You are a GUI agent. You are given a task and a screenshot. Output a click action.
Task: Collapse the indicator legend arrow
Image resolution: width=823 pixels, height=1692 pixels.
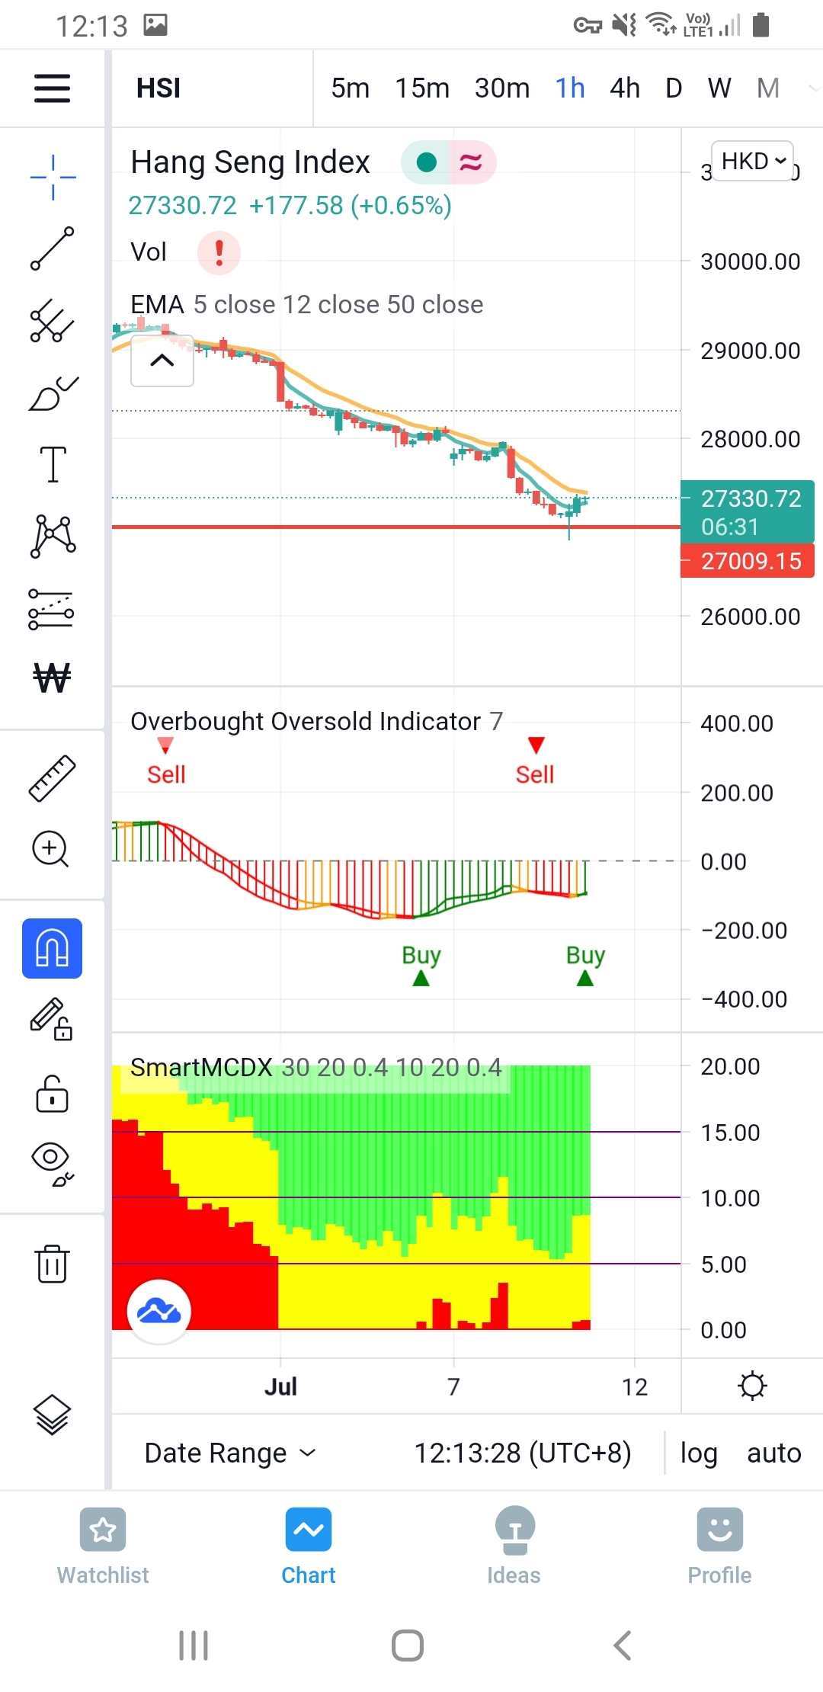click(162, 360)
